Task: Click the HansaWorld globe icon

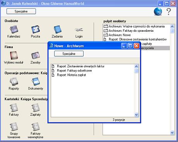Action: pyautogui.click(x=158, y=12)
